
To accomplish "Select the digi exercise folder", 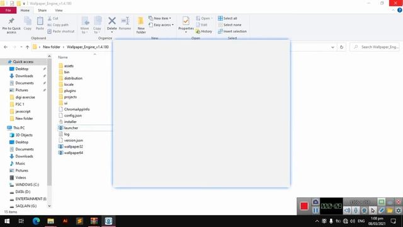I will (25, 97).
